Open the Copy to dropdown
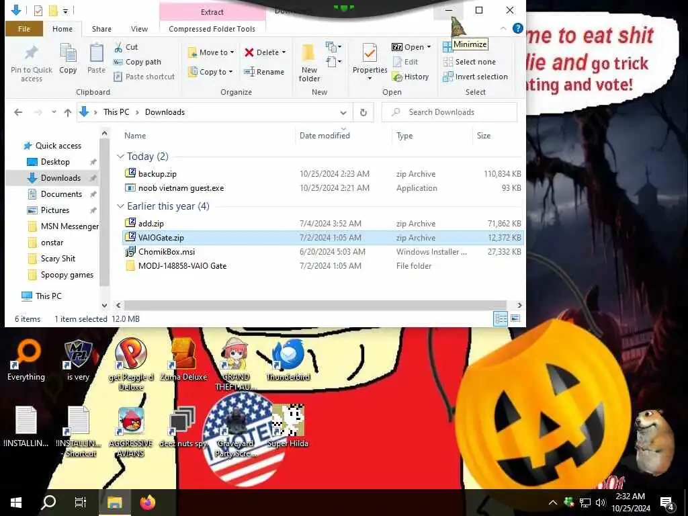Image resolution: width=688 pixels, height=516 pixels. (x=210, y=72)
